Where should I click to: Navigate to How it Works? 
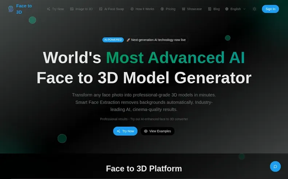coord(142,9)
